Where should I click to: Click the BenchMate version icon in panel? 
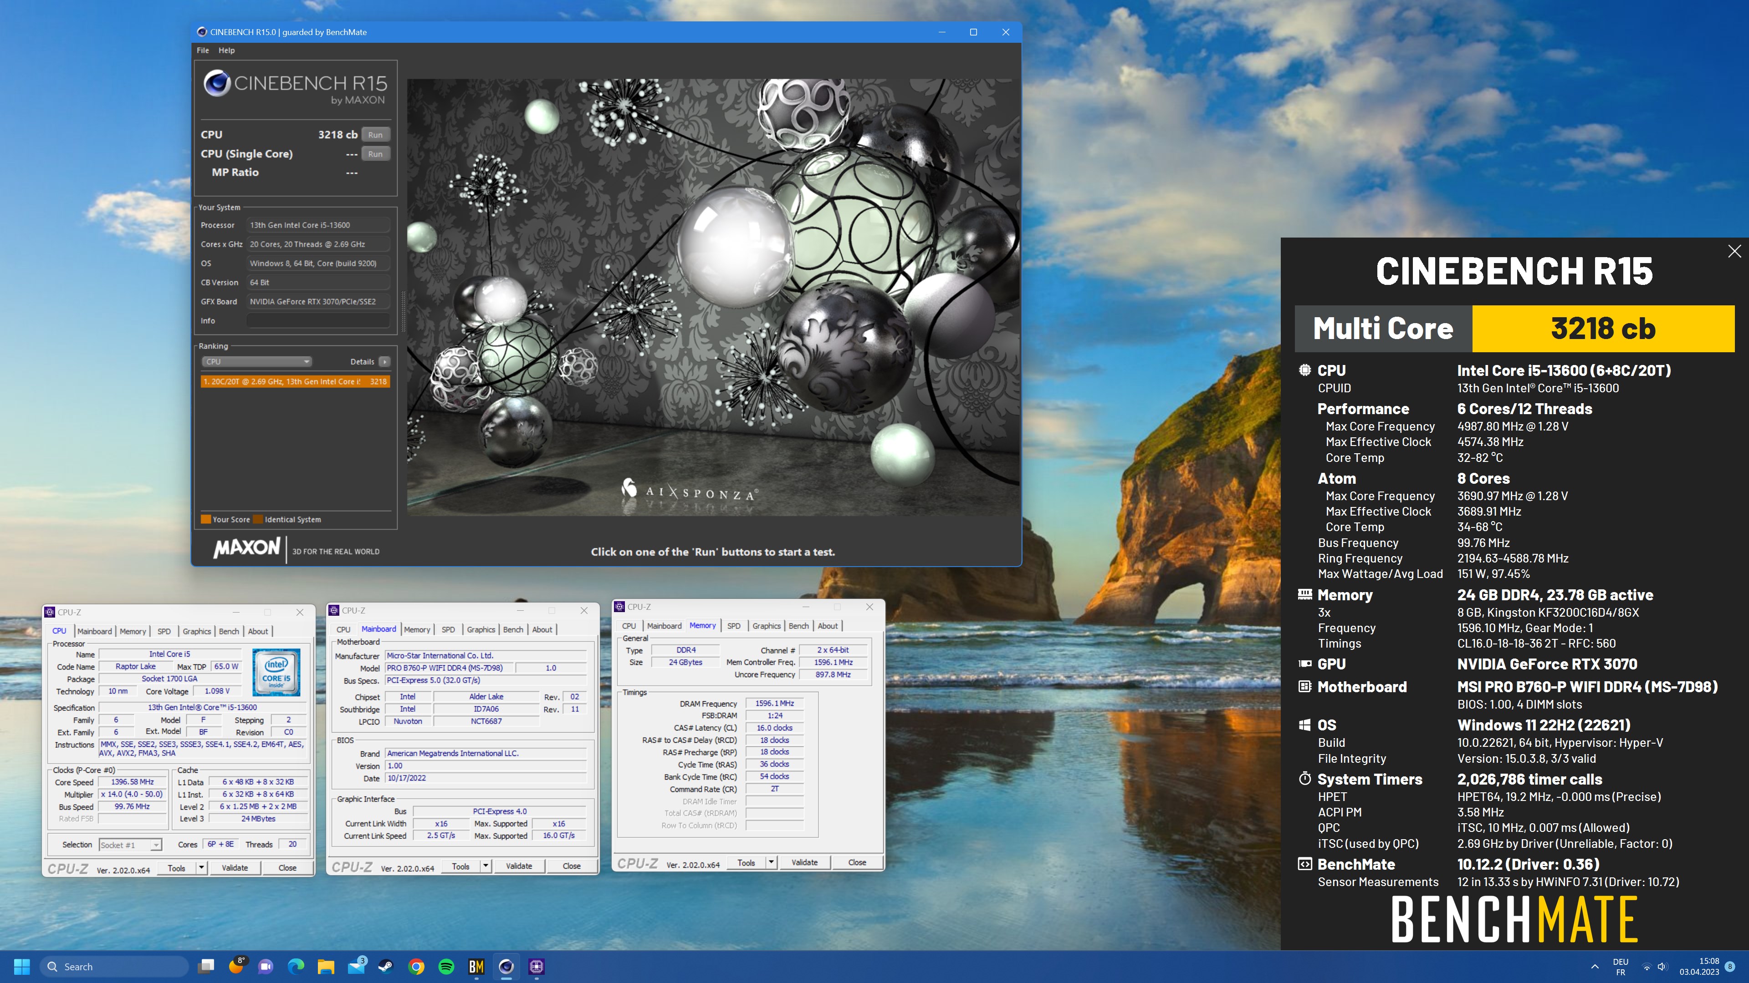[1304, 864]
